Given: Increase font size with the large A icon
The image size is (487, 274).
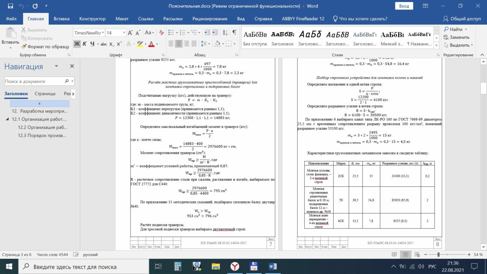Looking at the screenshot, I should [x=131, y=33].
